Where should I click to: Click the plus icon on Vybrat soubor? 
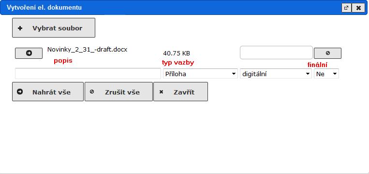click(x=20, y=28)
